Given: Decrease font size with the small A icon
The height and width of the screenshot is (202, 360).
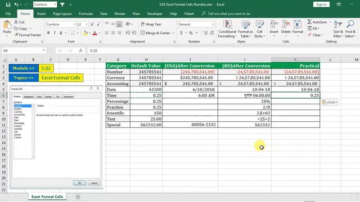Looking at the screenshot, I should click(98, 24).
